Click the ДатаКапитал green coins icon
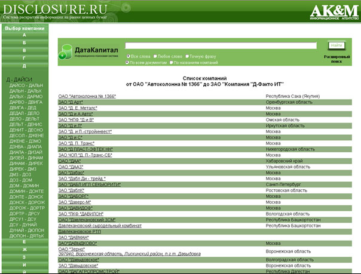This screenshot has height=274, width=361. (x=65, y=52)
